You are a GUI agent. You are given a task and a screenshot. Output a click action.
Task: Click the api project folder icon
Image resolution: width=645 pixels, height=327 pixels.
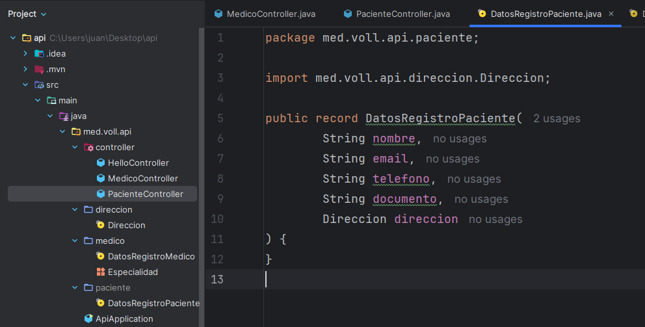27,38
